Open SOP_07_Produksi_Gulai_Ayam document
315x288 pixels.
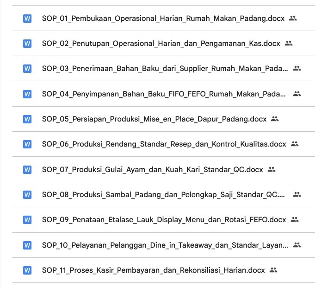click(152, 170)
